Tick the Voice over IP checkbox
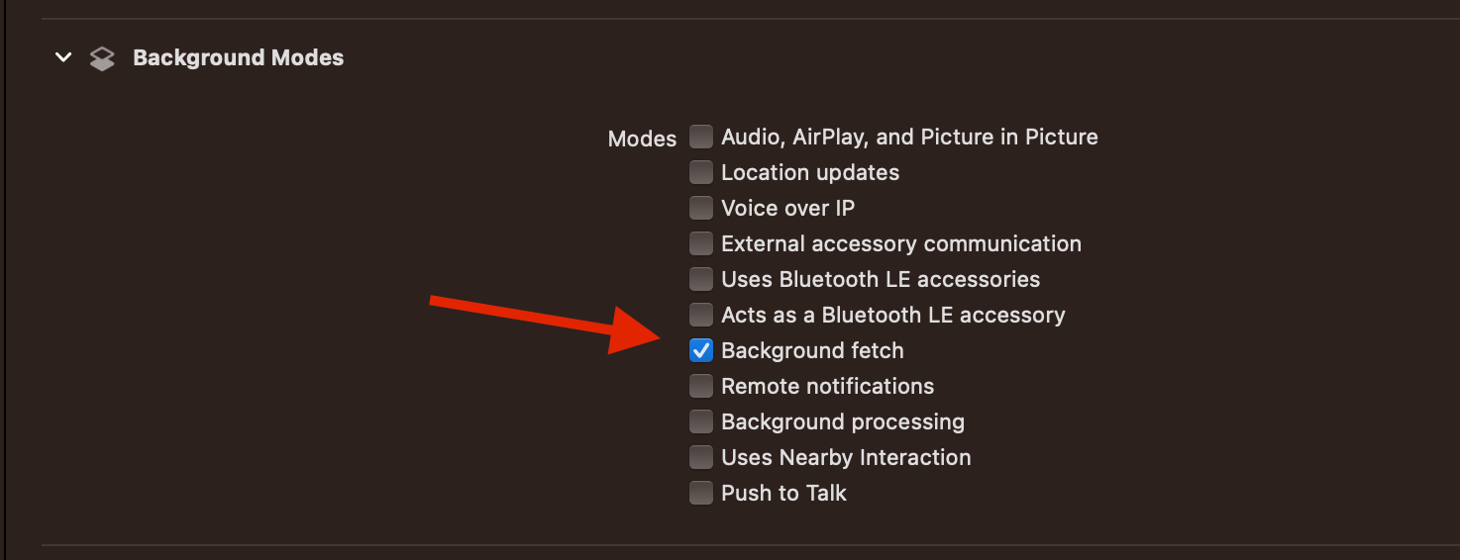Viewport: 1460px width, 560px height. (701, 208)
